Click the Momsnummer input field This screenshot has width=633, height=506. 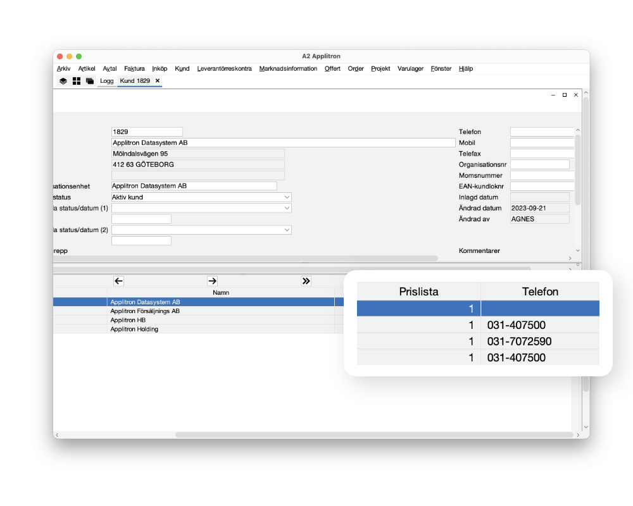542,176
